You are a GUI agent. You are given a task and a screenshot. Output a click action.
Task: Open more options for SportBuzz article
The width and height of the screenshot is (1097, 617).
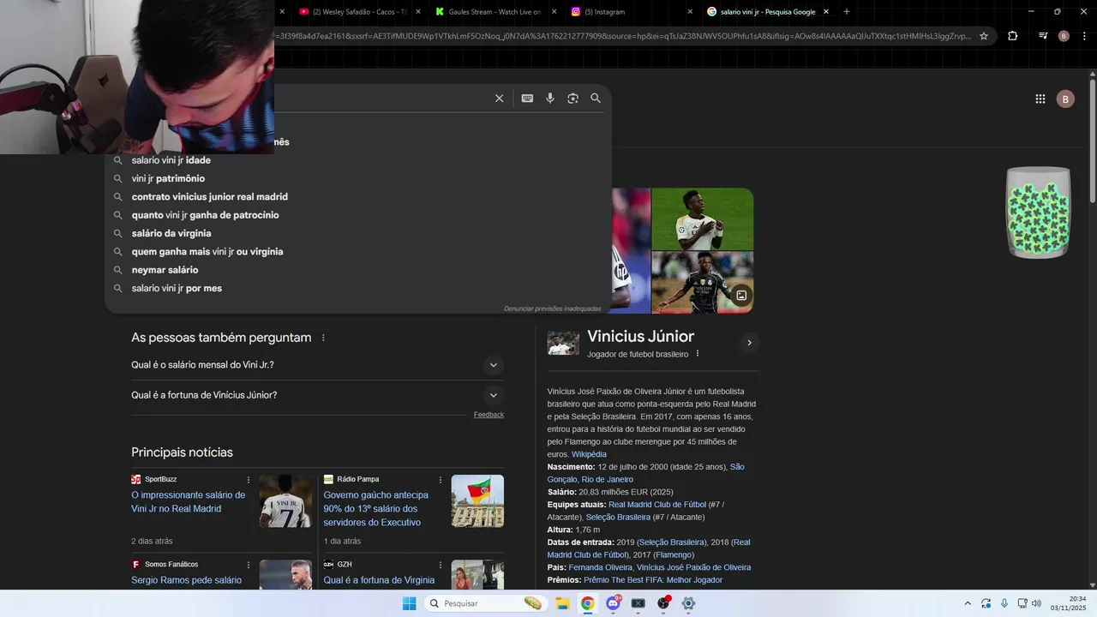click(249, 480)
